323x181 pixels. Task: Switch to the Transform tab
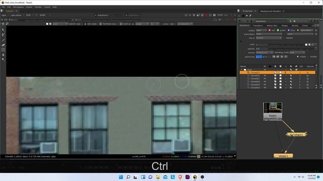click(x=258, y=26)
